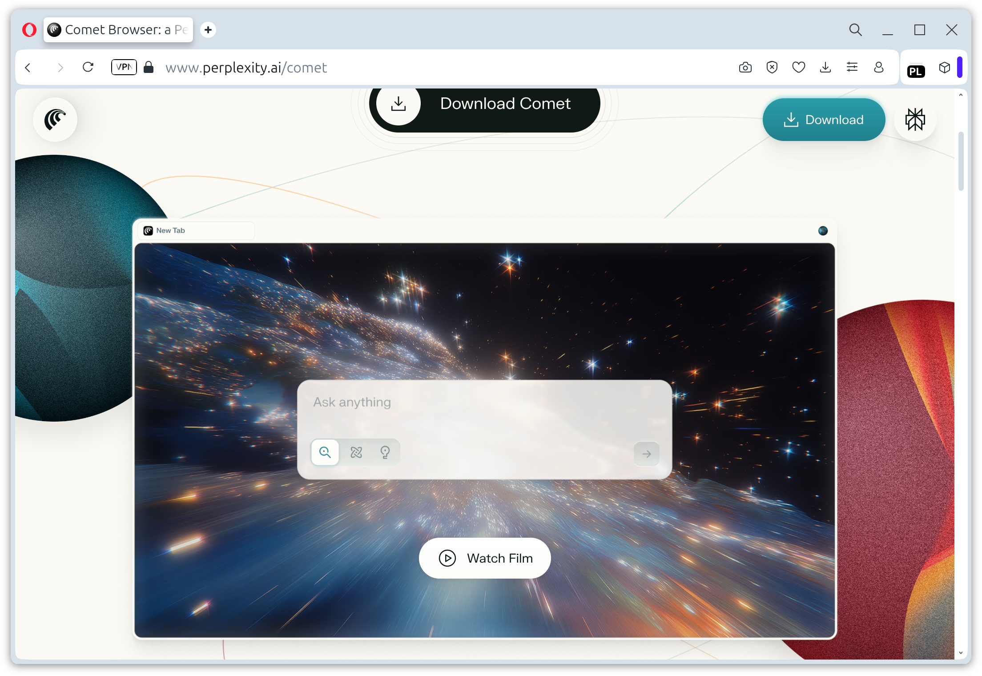Image resolution: width=982 pixels, height=676 pixels.
Task: Open the profile account menu
Action: (879, 67)
